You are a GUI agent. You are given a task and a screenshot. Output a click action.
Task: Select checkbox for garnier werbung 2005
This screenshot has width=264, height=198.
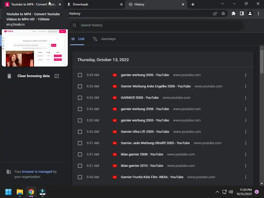(x=80, y=120)
